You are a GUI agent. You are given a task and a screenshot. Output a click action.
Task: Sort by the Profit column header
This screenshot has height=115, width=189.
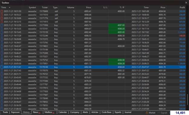(182, 7)
